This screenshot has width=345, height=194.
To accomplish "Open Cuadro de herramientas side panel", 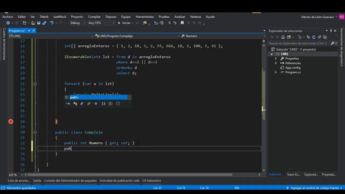I will point(4,44).
